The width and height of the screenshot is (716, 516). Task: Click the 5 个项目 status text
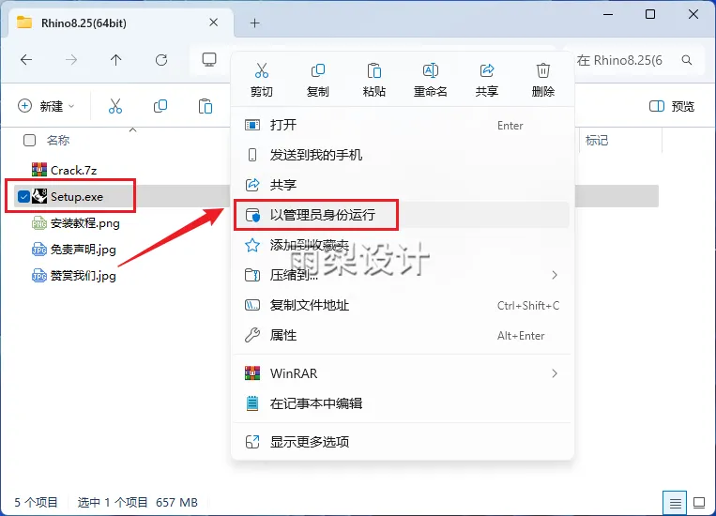[x=36, y=503]
